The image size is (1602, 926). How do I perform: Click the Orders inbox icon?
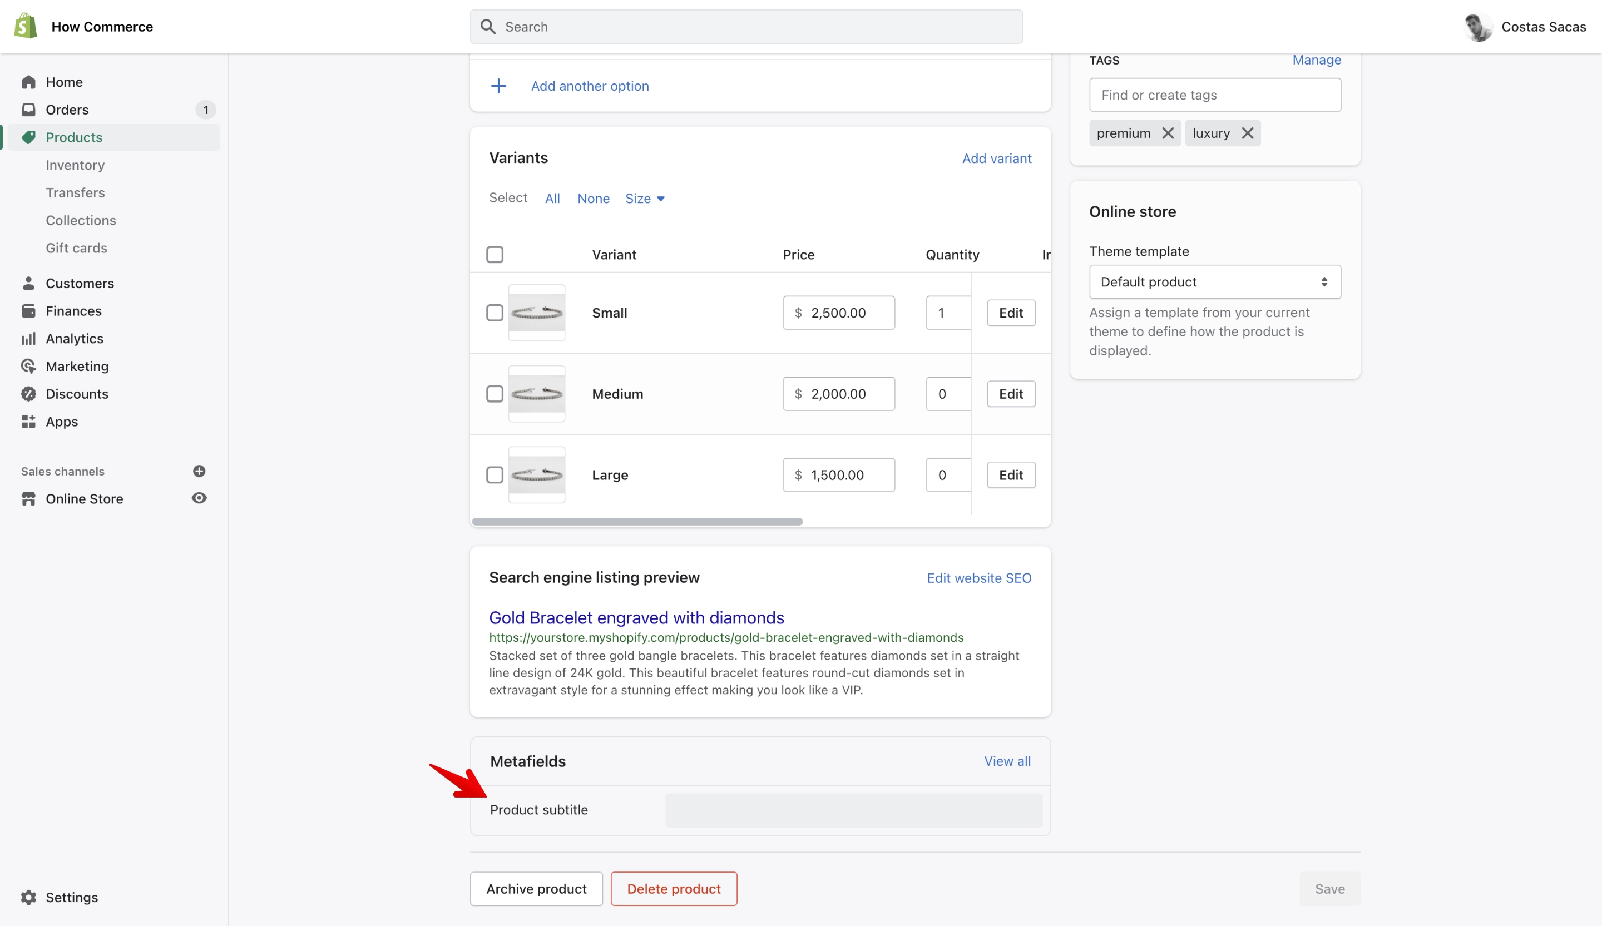(28, 110)
